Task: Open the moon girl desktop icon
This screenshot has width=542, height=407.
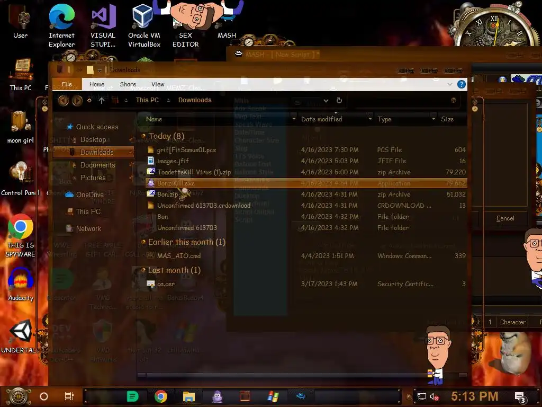Action: click(x=21, y=127)
